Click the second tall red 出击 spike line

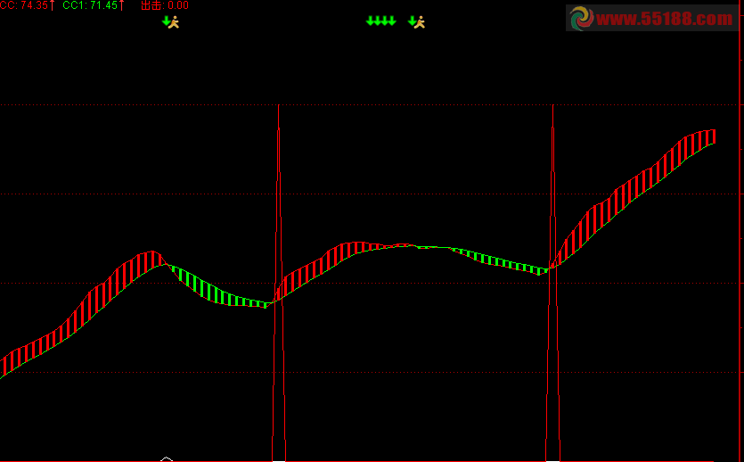(x=552, y=283)
